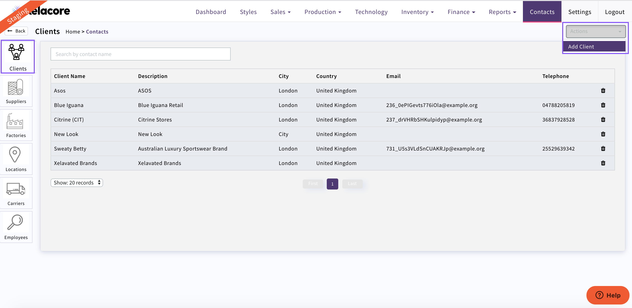Click the Back button
Screen dimensions: 632x308
17,31
